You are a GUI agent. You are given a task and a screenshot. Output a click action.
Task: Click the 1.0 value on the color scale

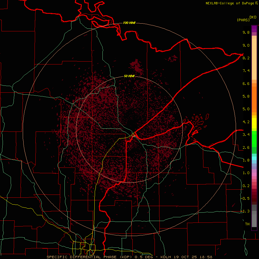click(x=246, y=173)
